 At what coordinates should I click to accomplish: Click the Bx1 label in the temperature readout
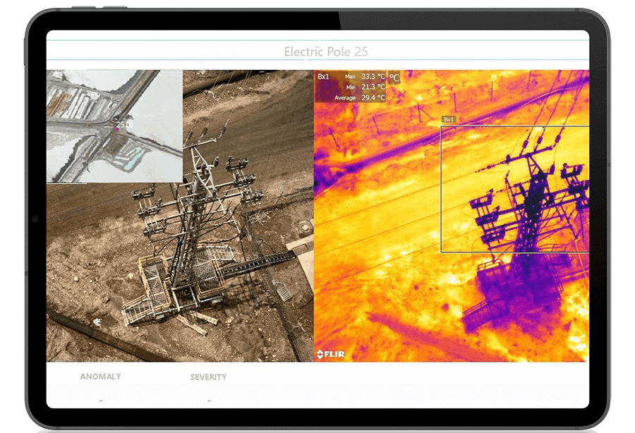pos(323,76)
